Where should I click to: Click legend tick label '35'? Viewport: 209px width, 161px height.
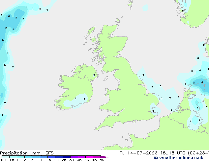pyautogui.click(x=79, y=160)
